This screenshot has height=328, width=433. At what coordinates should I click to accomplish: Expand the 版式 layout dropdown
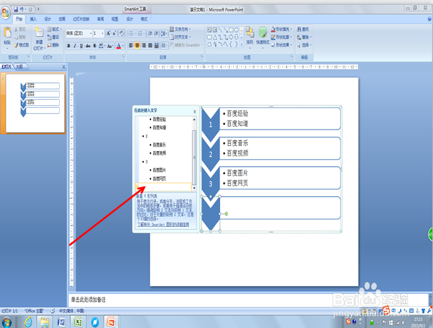pyautogui.click(x=55, y=29)
